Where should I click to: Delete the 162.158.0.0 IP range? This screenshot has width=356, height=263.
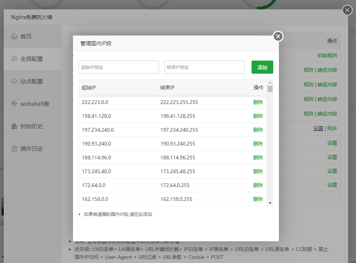tap(258, 199)
